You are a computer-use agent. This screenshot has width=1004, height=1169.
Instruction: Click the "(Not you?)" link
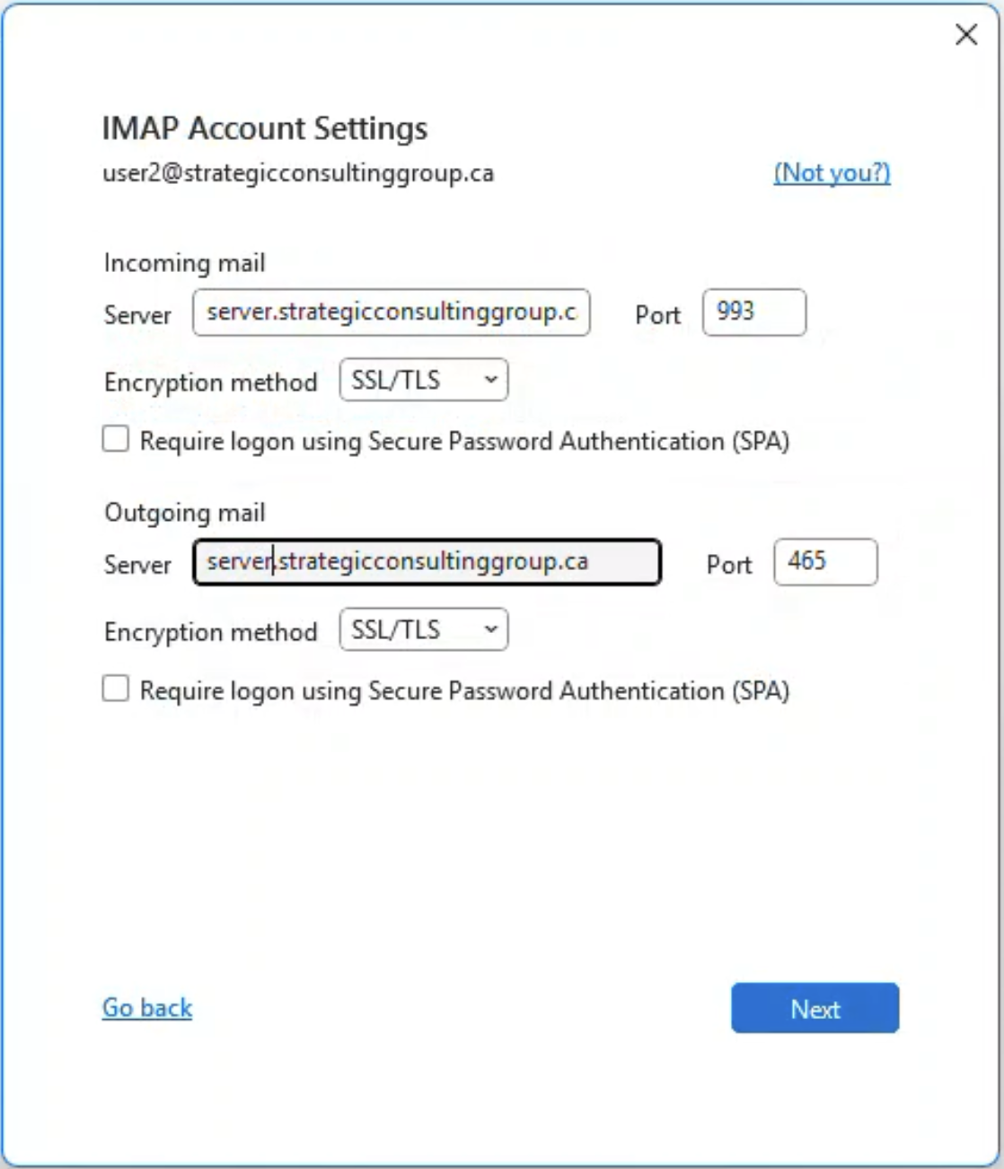pyautogui.click(x=832, y=172)
